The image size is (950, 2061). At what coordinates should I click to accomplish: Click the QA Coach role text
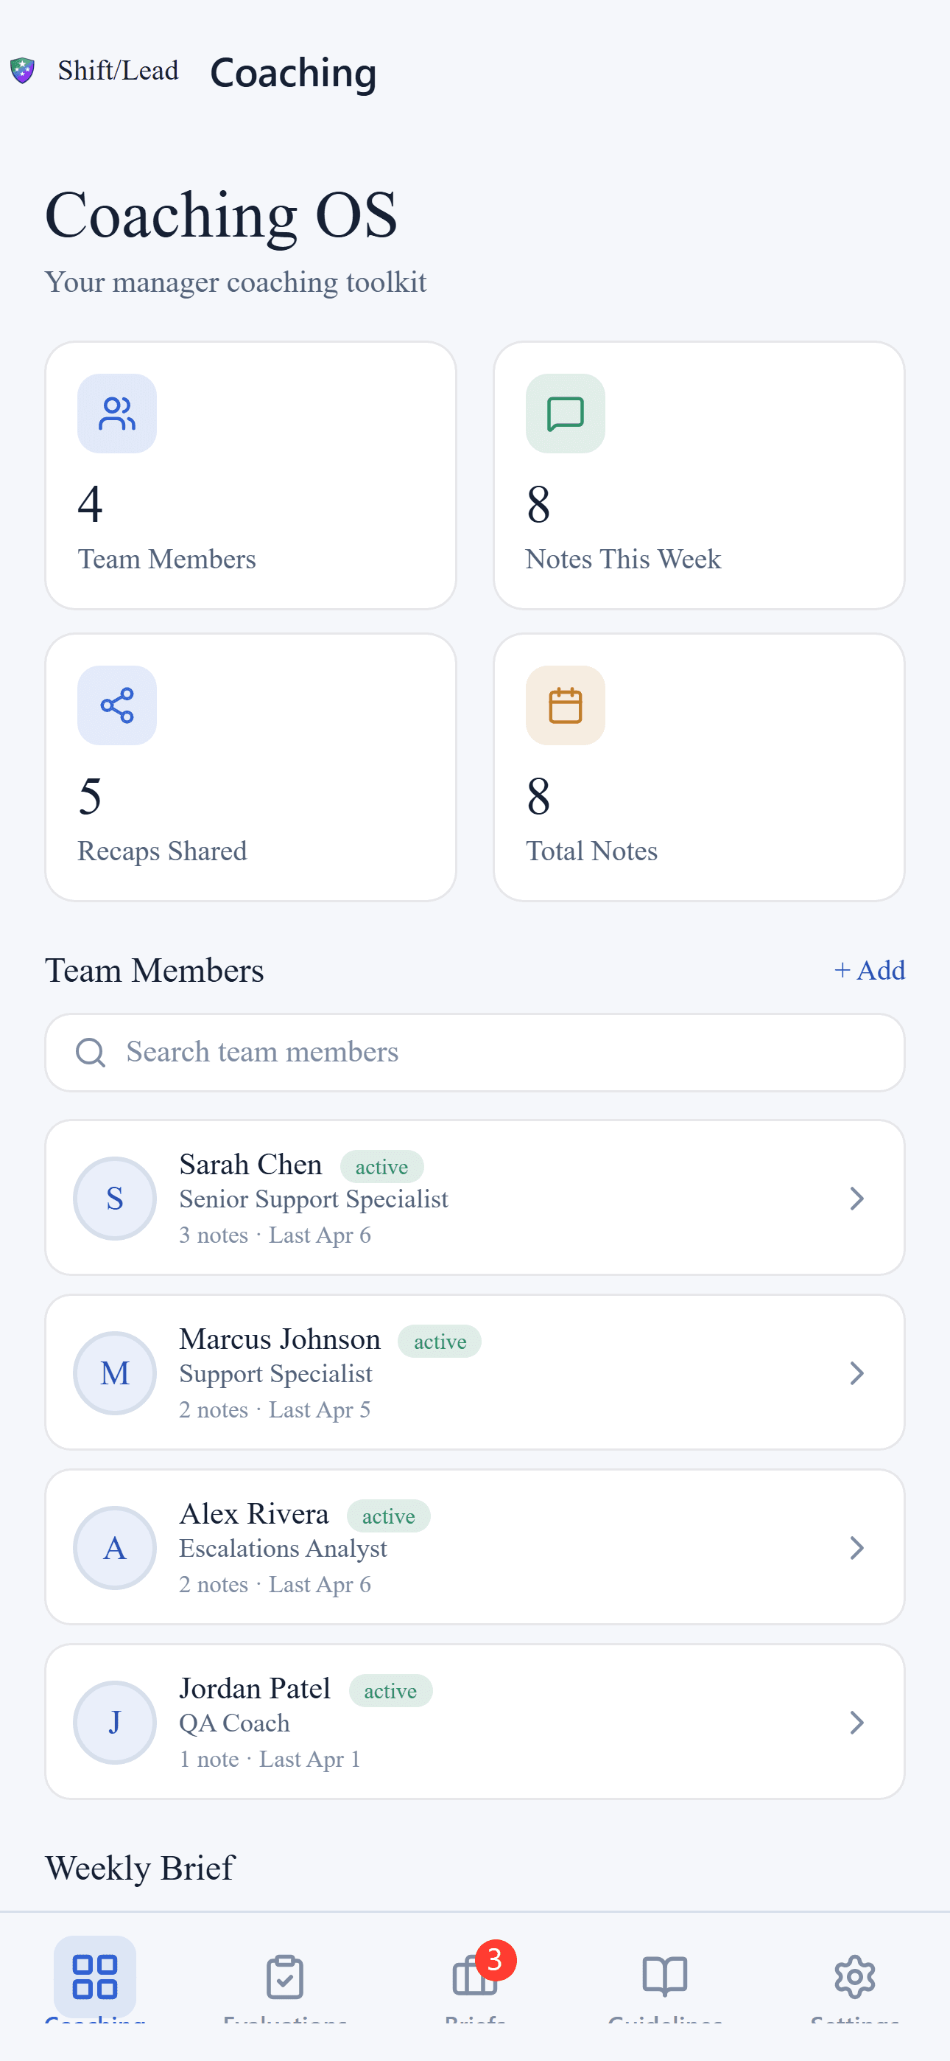[x=234, y=1723]
